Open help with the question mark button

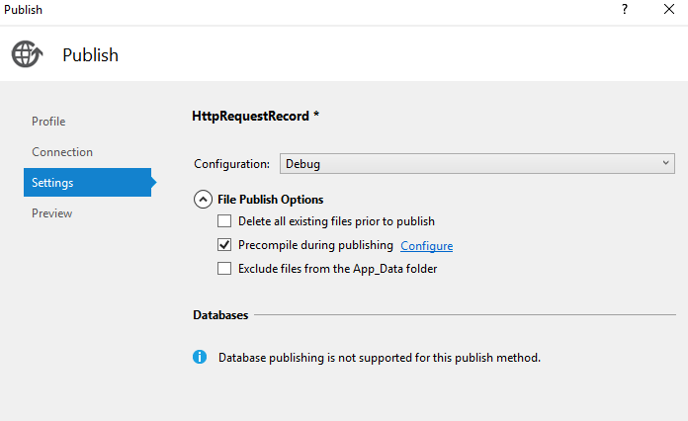click(624, 9)
